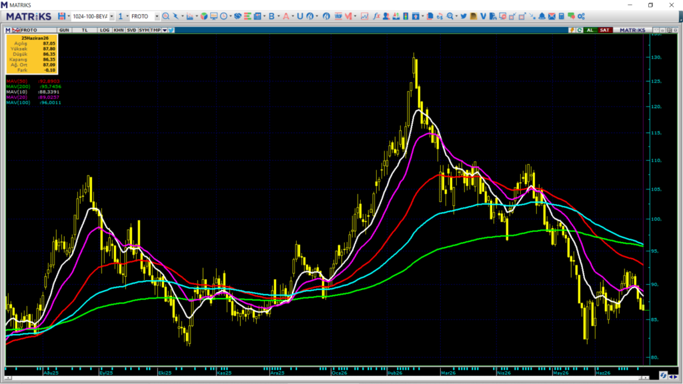683x384 pixels.
Task: Open the envelope mail icon
Action: tap(552, 16)
